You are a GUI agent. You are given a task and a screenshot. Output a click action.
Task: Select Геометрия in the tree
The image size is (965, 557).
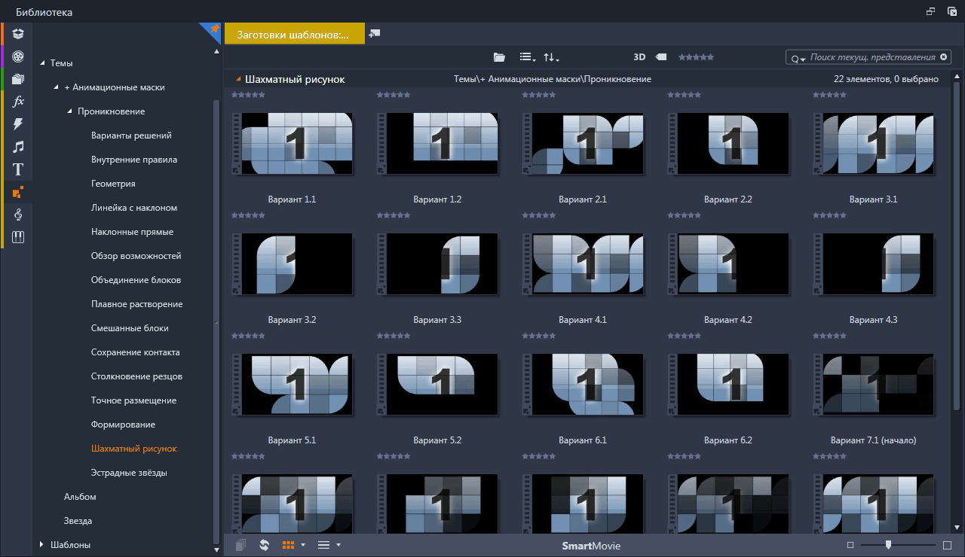pos(113,184)
